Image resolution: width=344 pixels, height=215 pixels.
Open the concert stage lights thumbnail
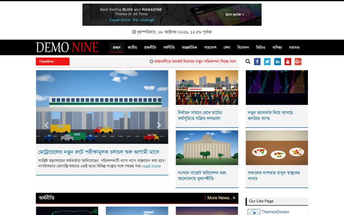pyautogui.click(x=277, y=87)
